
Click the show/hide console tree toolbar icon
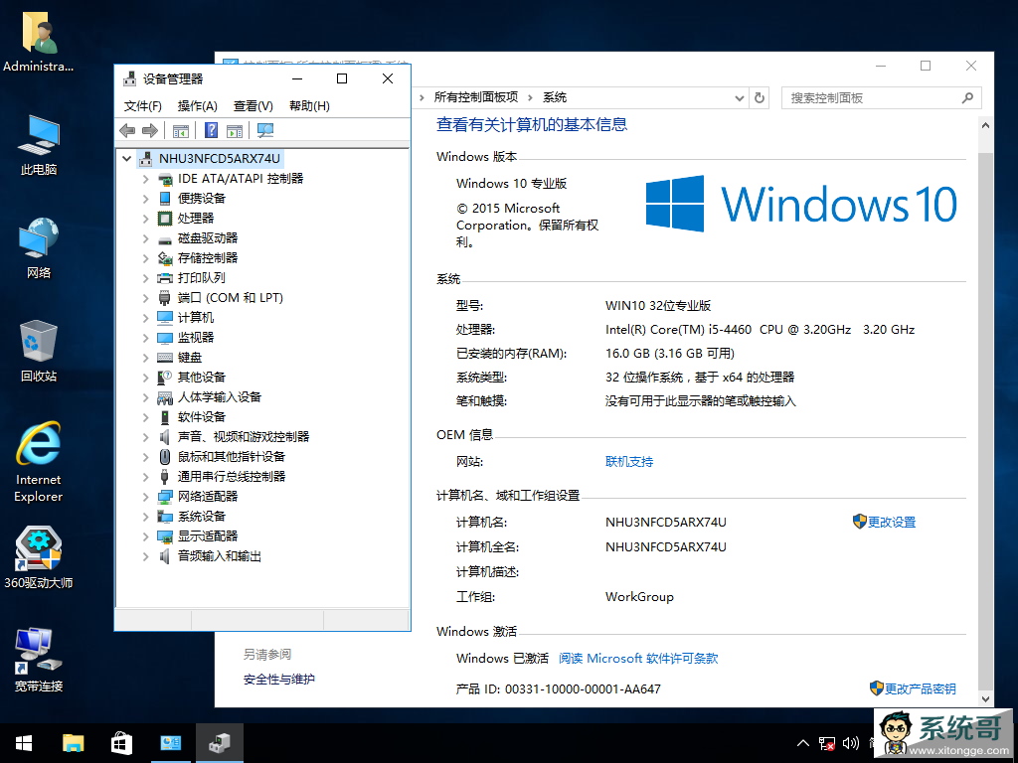tap(181, 130)
